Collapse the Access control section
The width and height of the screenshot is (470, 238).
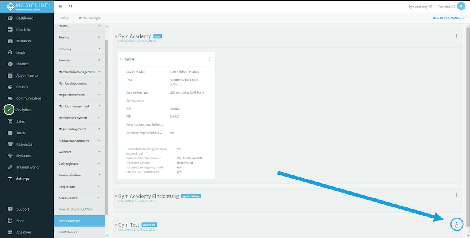point(79,198)
